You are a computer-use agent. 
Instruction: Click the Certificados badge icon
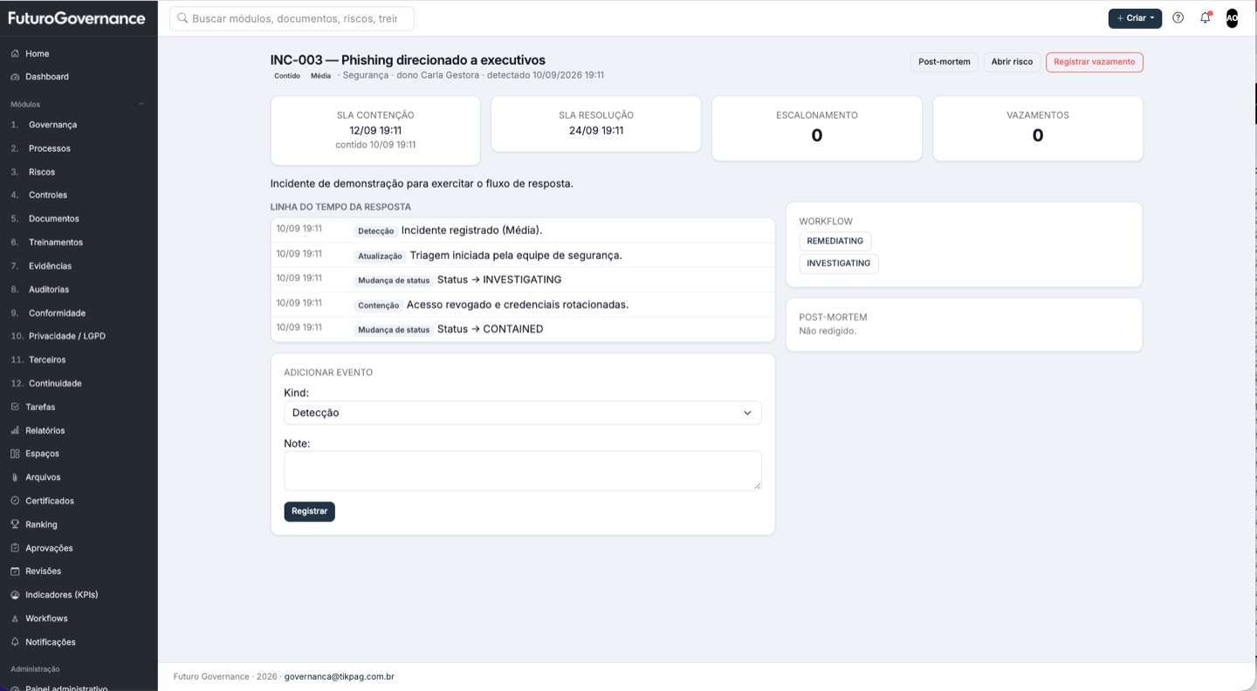pos(15,501)
